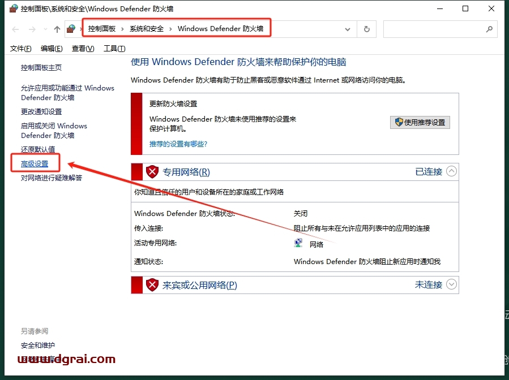The height and width of the screenshot is (380, 509).
Task: Click the search magnifier icon
Action: pos(489,29)
